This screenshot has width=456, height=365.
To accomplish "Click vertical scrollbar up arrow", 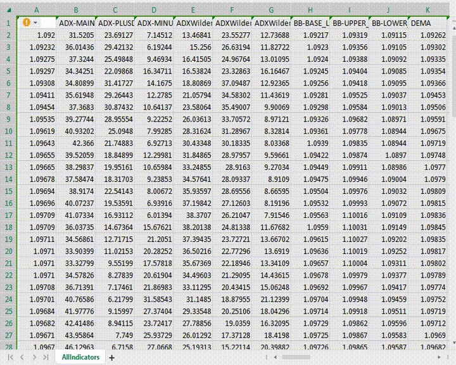I will coord(453,29).
